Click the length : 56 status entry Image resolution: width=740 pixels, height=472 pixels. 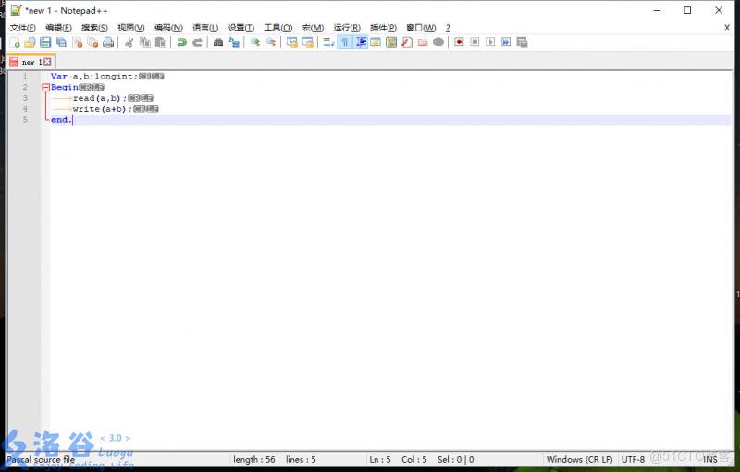(x=253, y=459)
